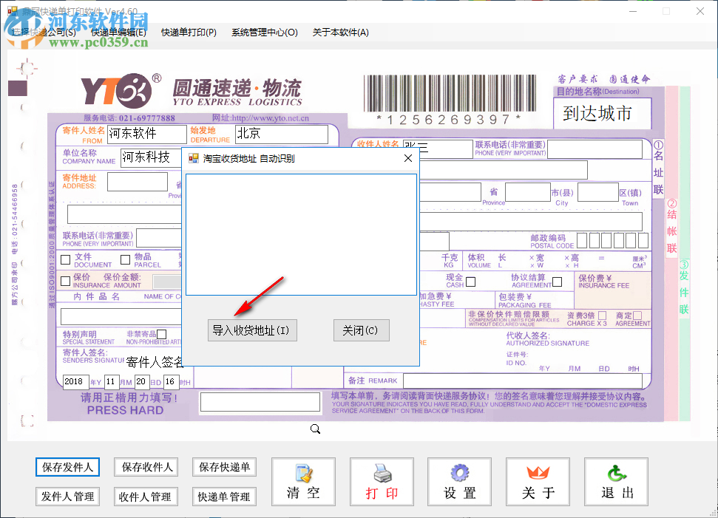Open the 快递单打印 menu
The height and width of the screenshot is (518, 718).
(x=187, y=33)
